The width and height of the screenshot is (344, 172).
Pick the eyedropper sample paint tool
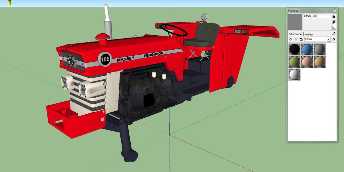[x=334, y=34]
